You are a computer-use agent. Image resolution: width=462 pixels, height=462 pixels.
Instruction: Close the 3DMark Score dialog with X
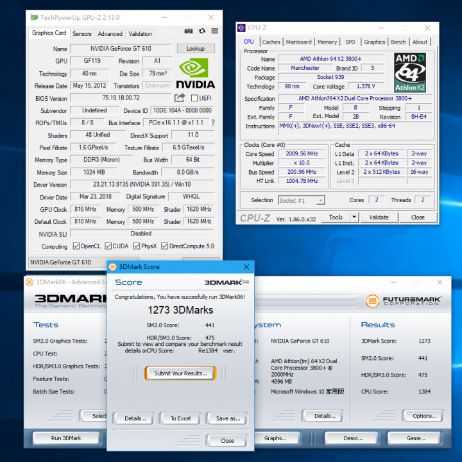246,267
